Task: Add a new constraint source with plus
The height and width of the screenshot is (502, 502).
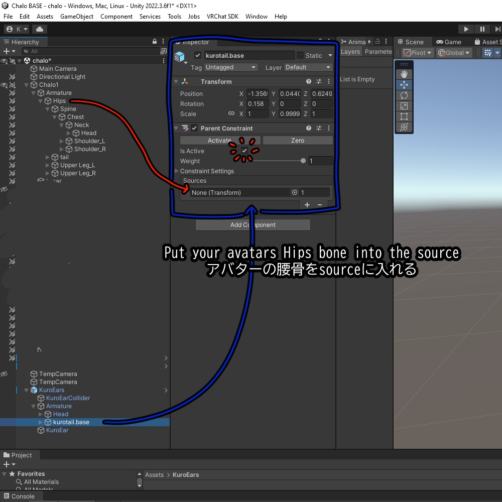Action: tap(307, 205)
